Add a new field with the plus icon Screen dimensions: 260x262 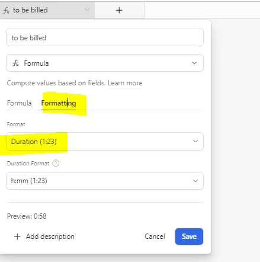tap(119, 10)
